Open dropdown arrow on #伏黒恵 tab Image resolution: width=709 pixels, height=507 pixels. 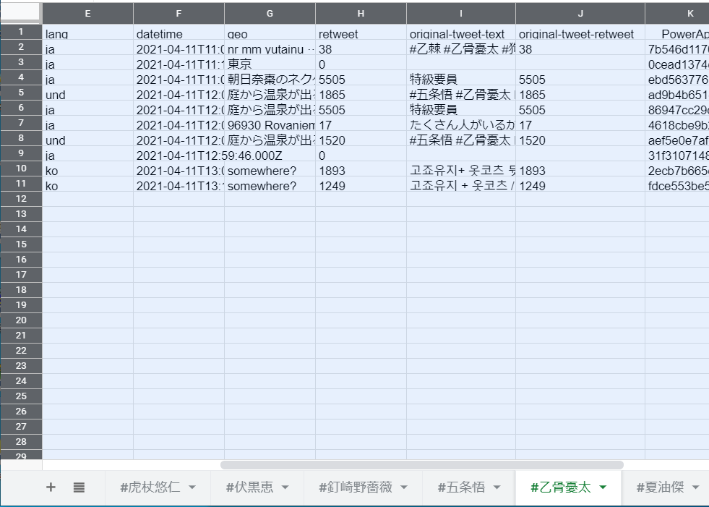(285, 487)
